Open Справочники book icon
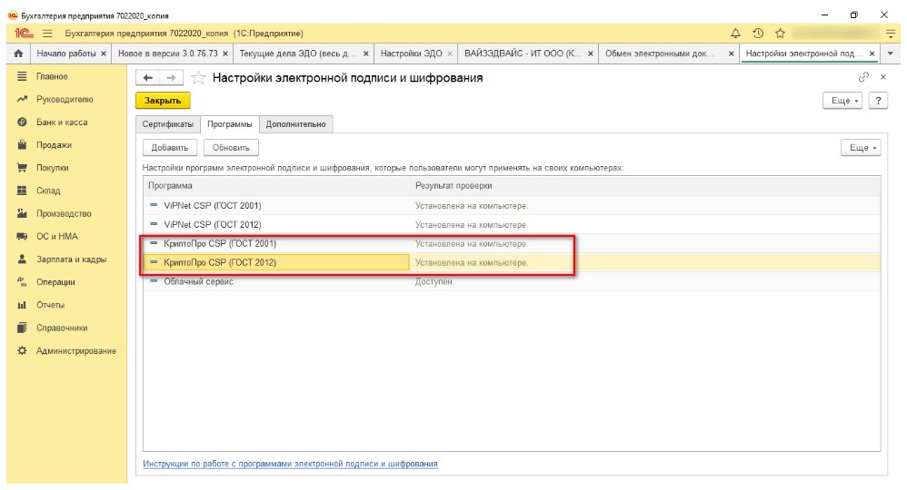The width and height of the screenshot is (907, 490). 22,328
